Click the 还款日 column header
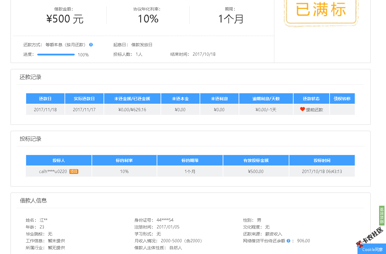Image resolution: width=386 pixels, height=254 pixels. (x=45, y=99)
